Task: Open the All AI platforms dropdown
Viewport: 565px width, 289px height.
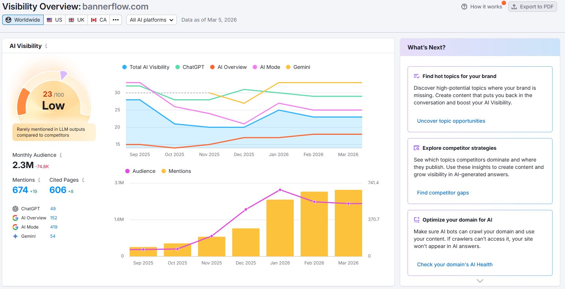Action: (x=152, y=20)
